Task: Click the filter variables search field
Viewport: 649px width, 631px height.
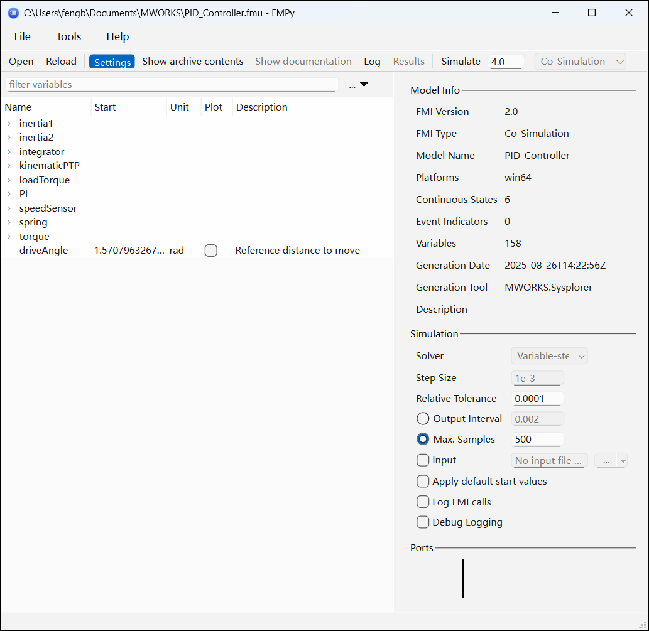Action: pos(171,85)
